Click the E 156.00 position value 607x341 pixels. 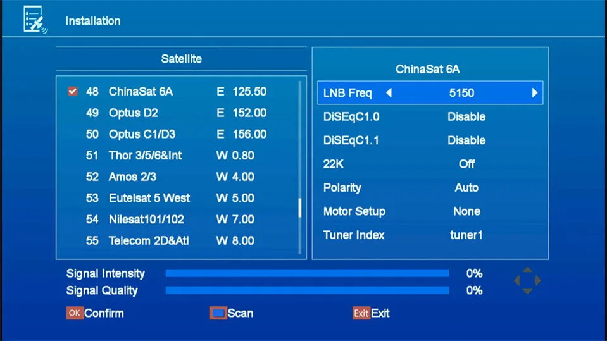242,134
